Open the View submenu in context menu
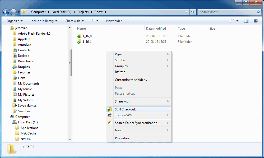 (139, 54)
